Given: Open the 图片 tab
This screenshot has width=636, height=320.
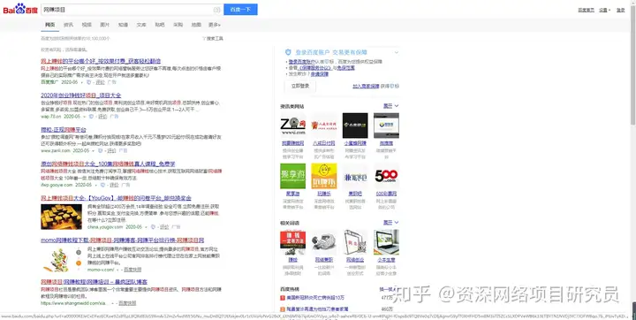Looking at the screenshot, I should (104, 25).
